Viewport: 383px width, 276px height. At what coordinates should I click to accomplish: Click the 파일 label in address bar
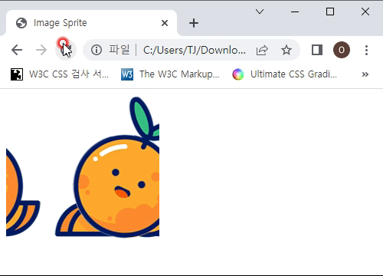pos(119,50)
